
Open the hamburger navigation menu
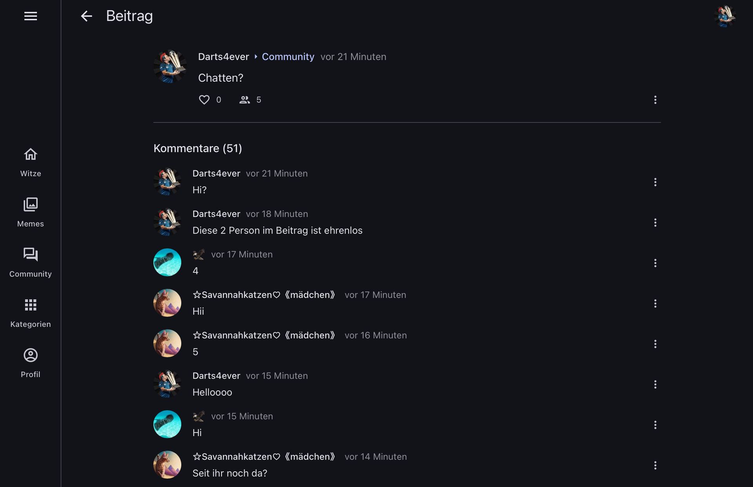pos(31,16)
